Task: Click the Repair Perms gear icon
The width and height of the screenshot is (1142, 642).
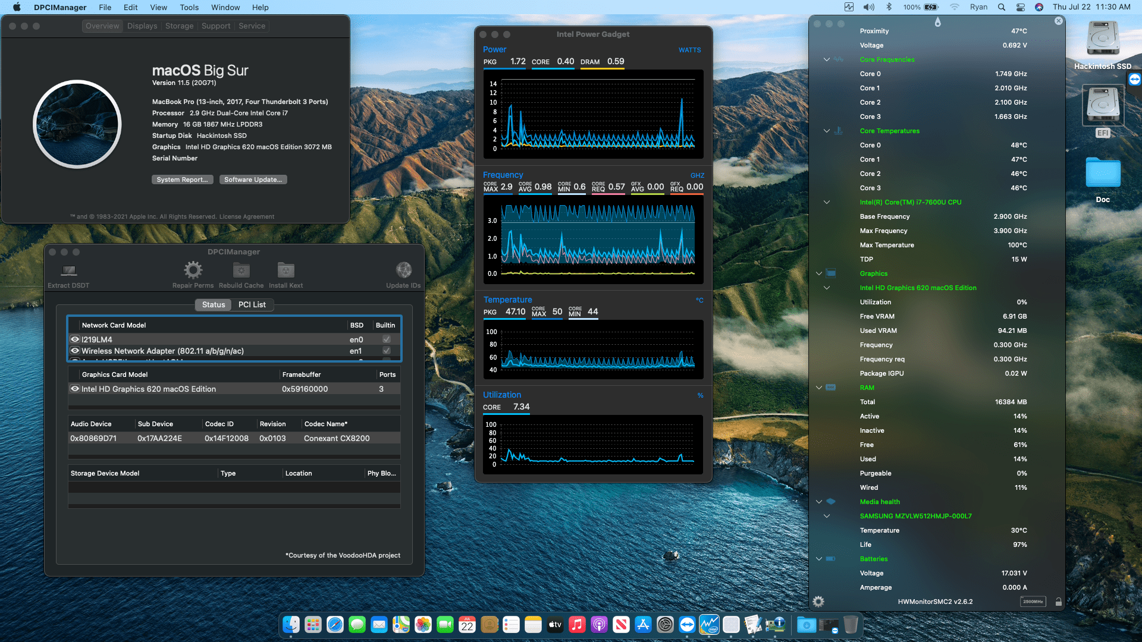Action: (x=193, y=270)
